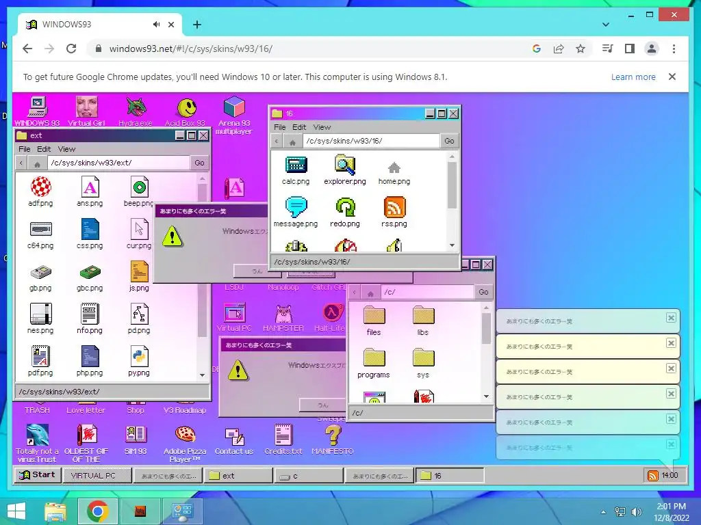Click the Windows 93 Start button
Screen dimensions: 701x525
37,475
